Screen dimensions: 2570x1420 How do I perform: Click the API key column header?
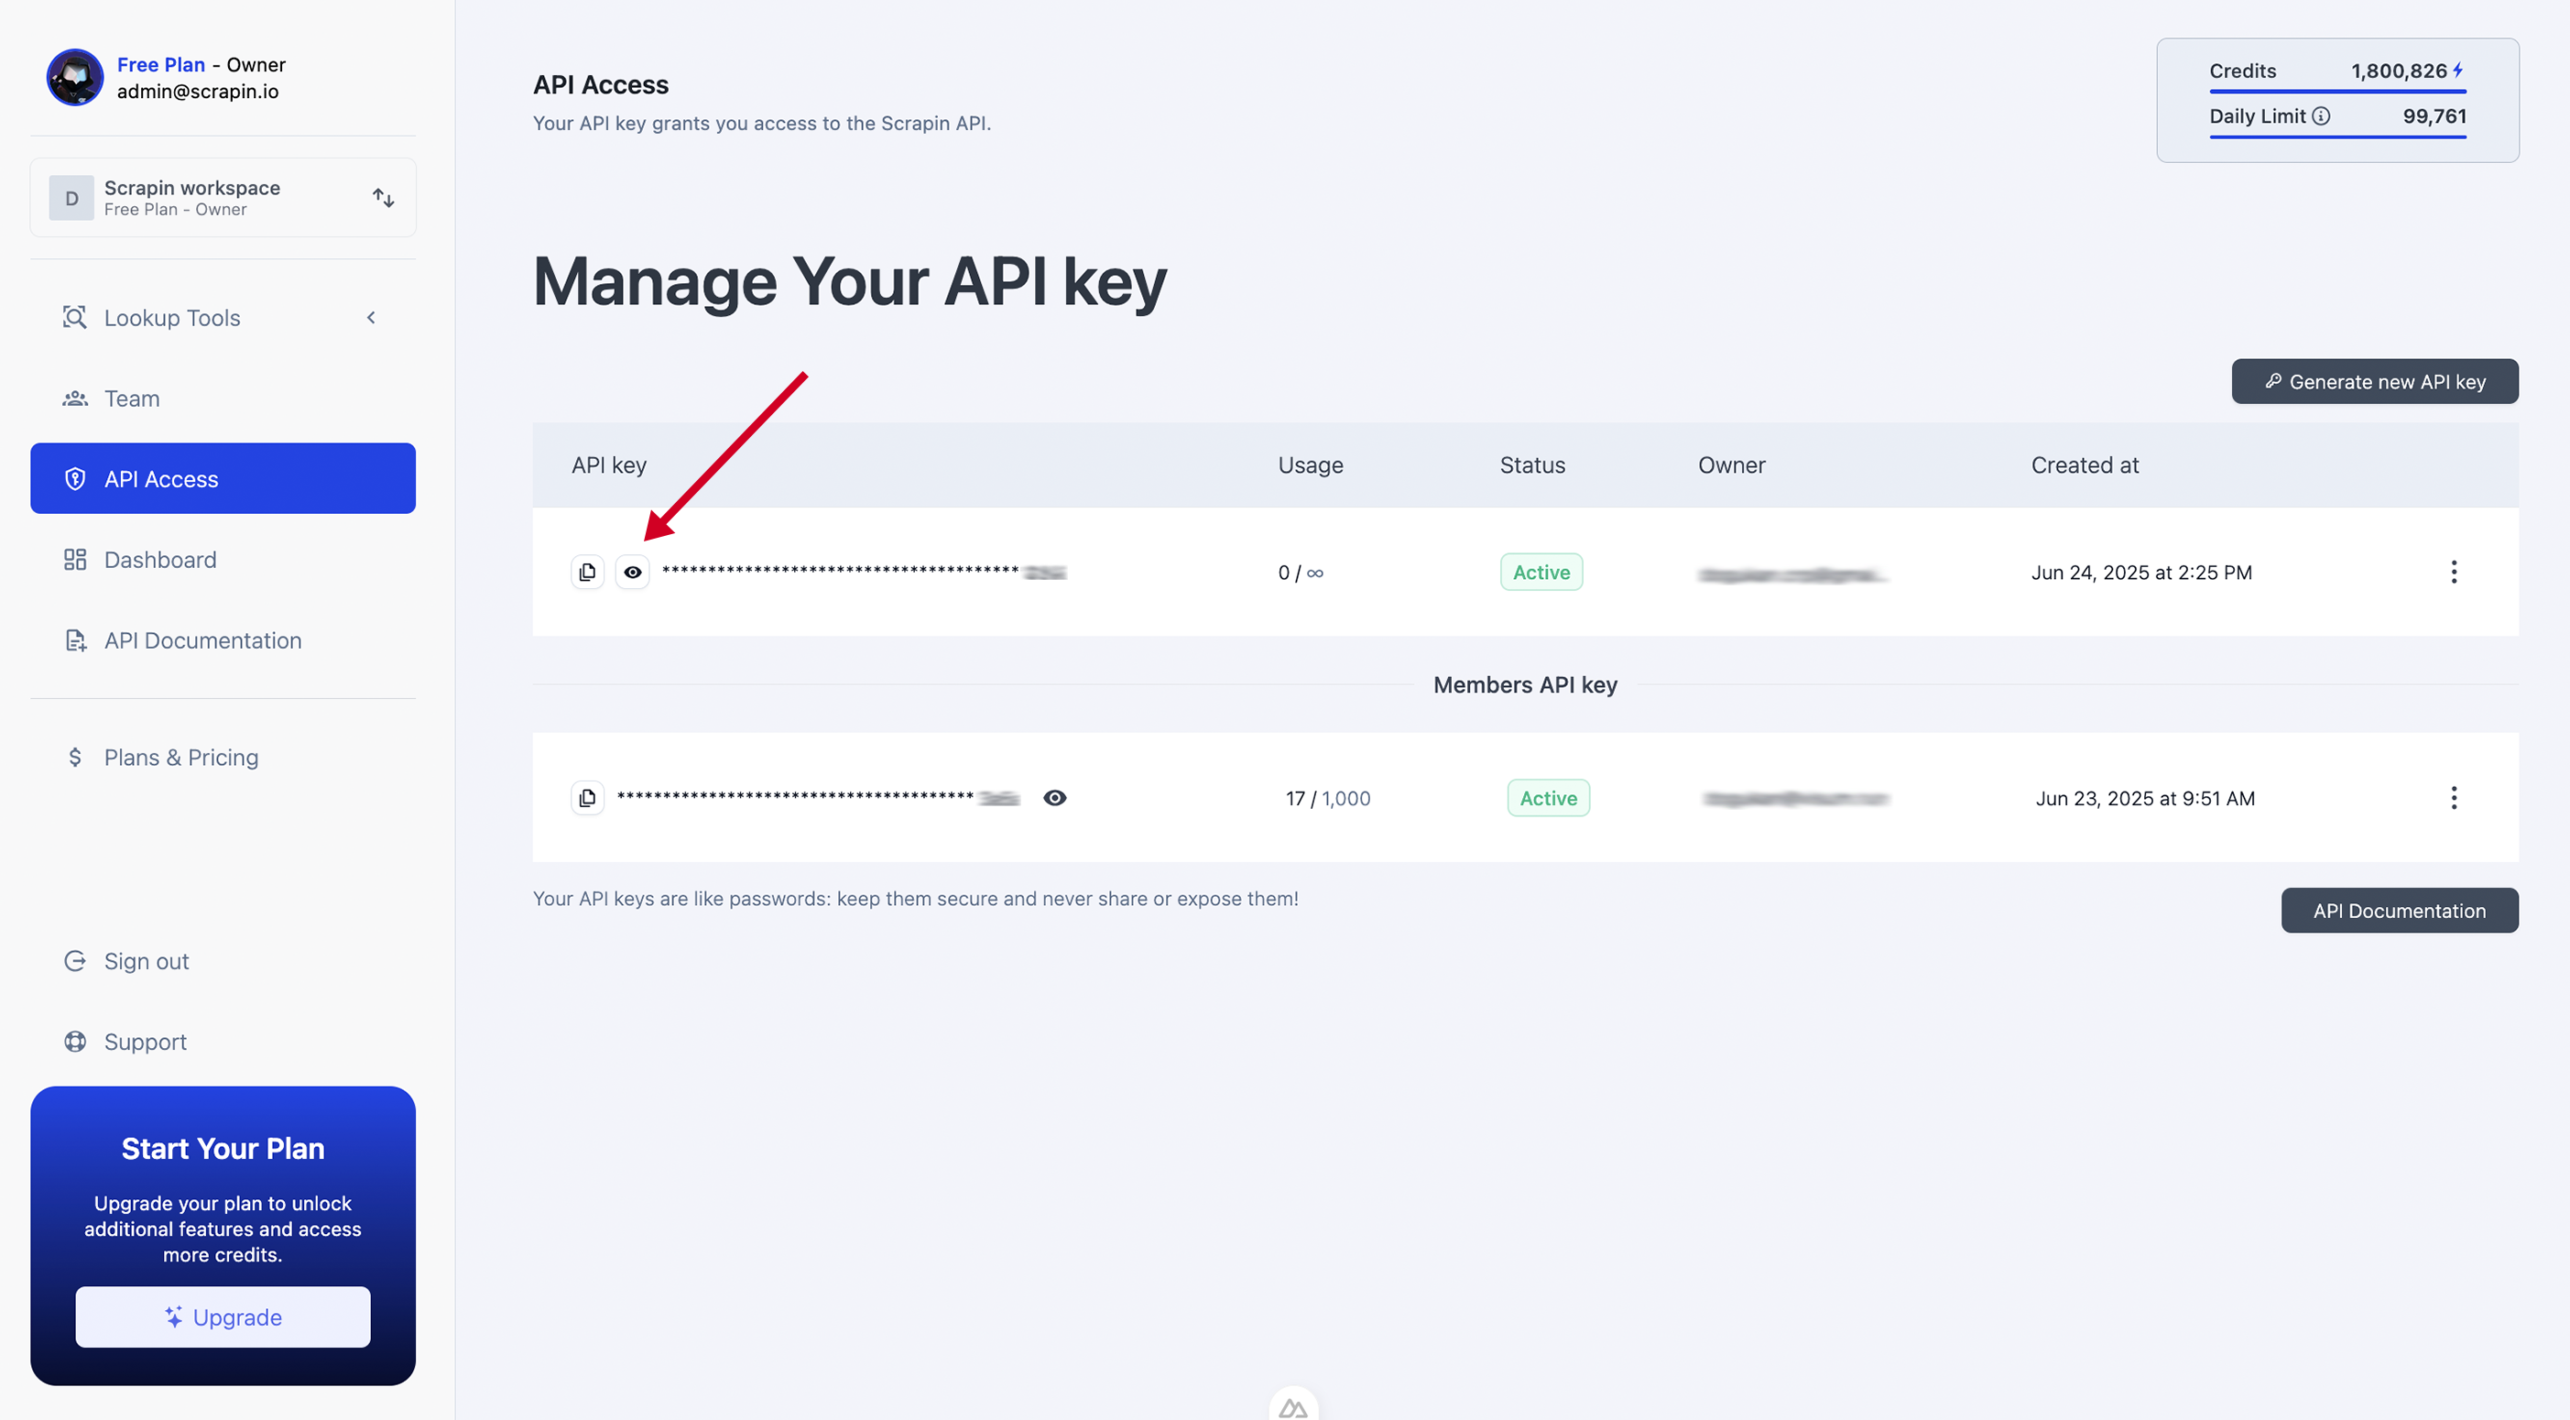click(608, 464)
